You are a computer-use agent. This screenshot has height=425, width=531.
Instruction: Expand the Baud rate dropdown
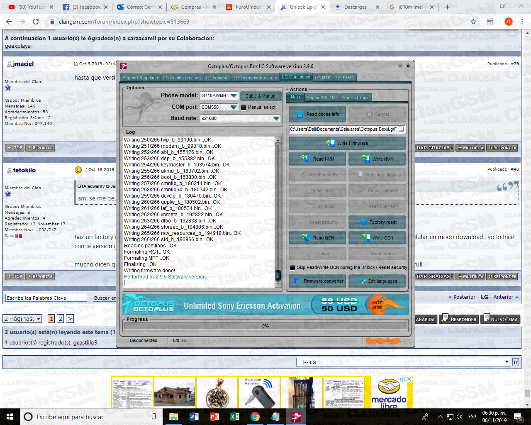pos(277,119)
